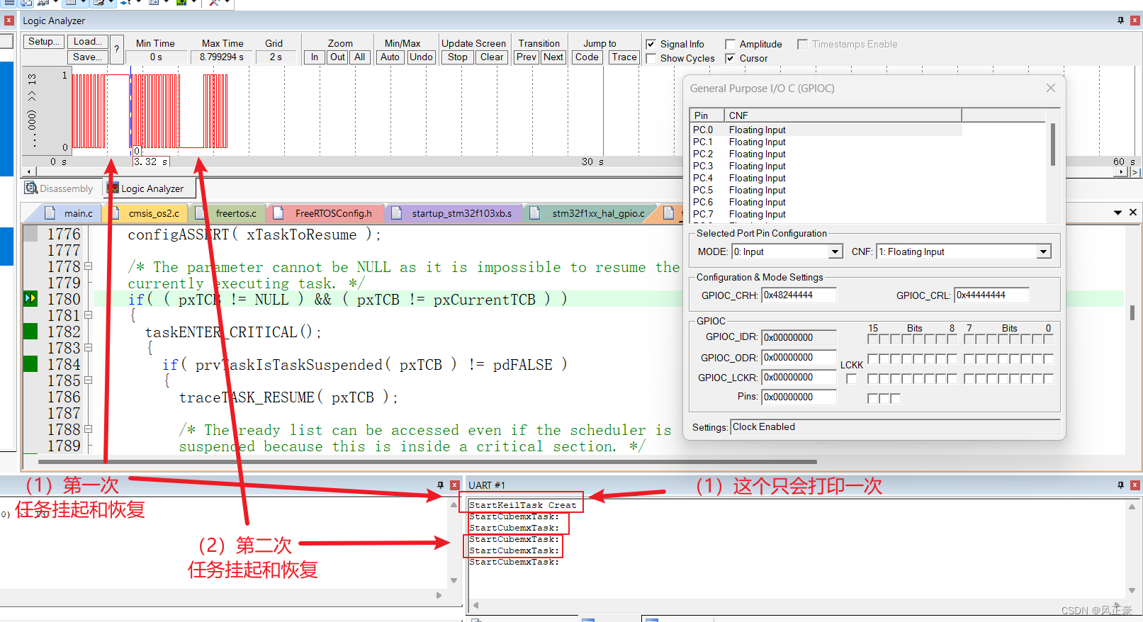Click the GPIOC_ODR value field
This screenshot has width=1143, height=622.
point(799,358)
